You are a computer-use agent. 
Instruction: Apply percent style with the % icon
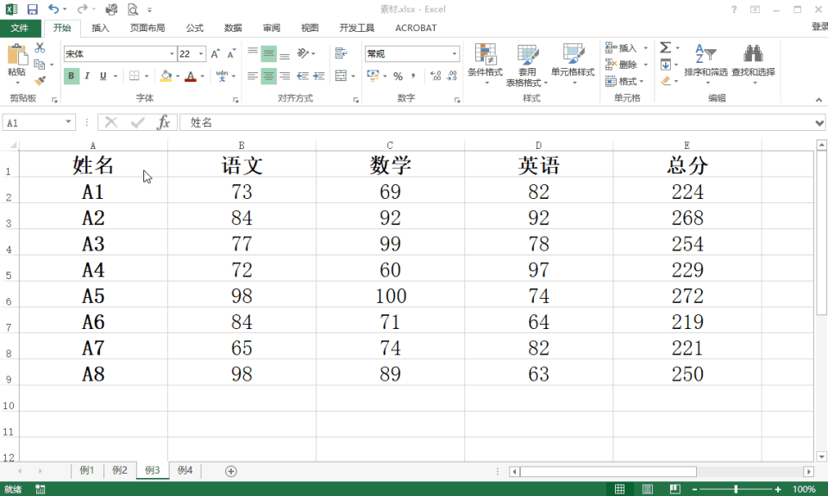point(398,76)
